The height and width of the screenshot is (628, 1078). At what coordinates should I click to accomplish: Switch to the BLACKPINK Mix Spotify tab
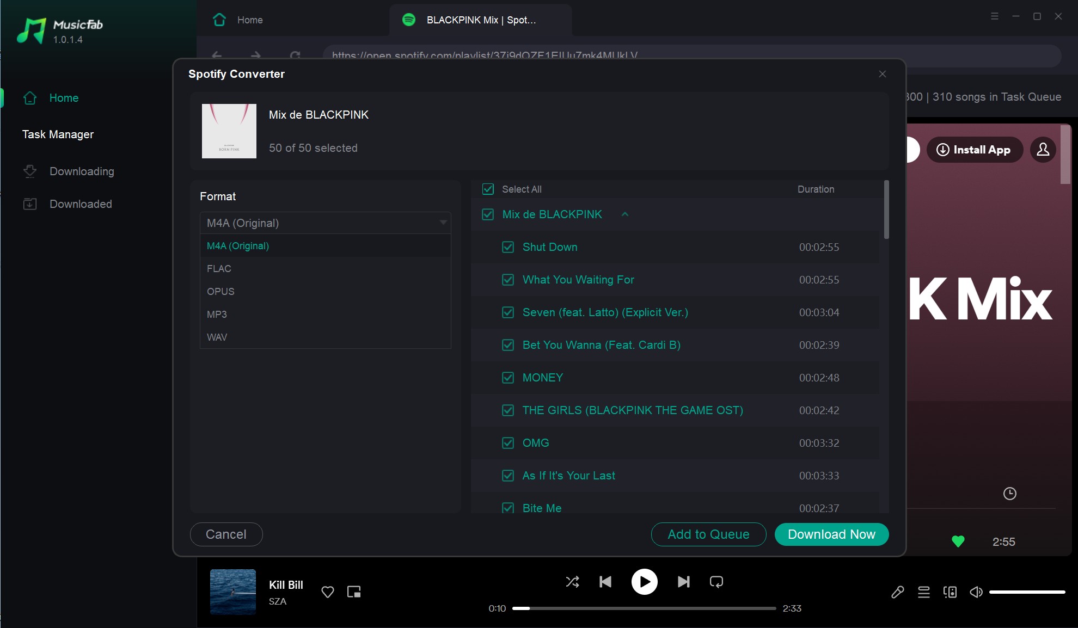481,20
